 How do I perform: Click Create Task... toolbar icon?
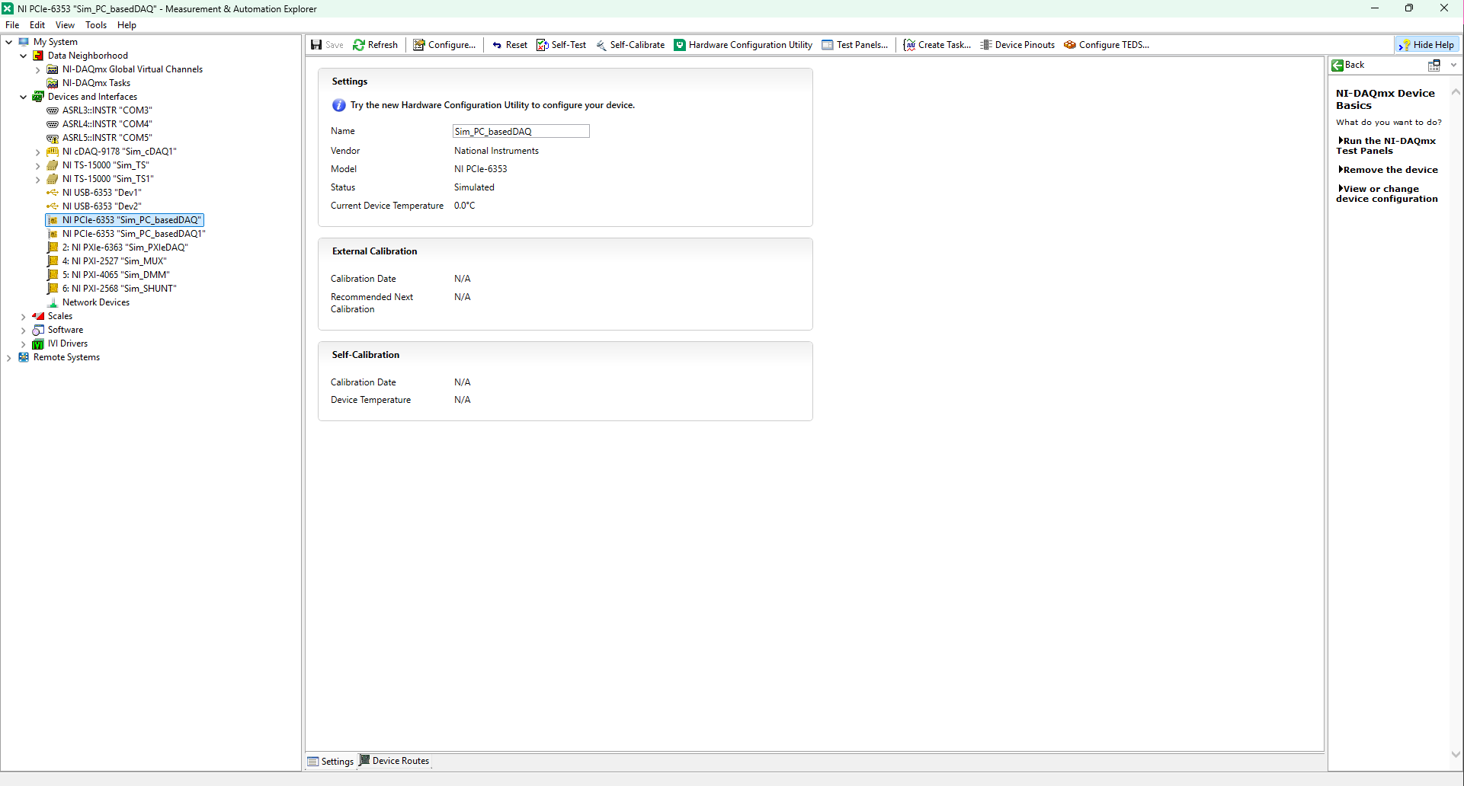pos(909,45)
